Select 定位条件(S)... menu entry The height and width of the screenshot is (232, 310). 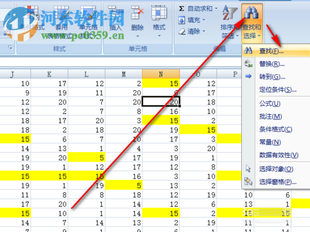277,90
